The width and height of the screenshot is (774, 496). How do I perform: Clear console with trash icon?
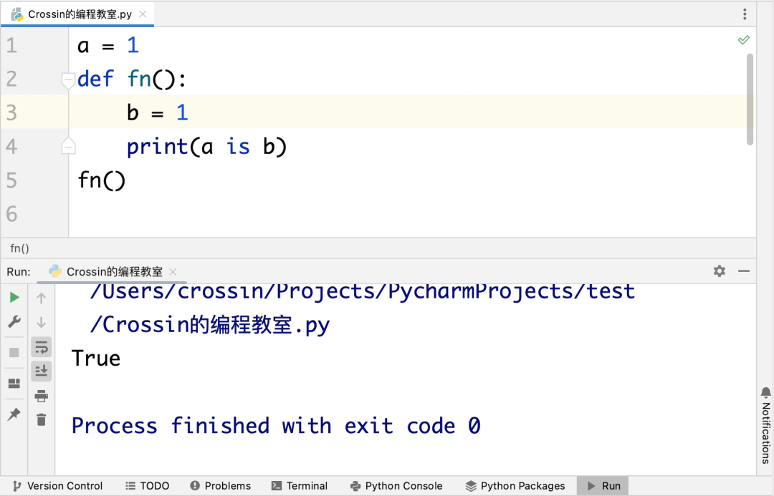tap(42, 419)
